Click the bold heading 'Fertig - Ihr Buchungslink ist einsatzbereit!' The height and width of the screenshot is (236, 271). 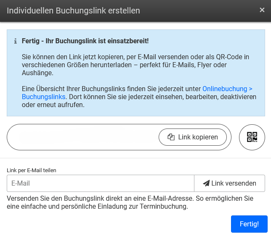point(85,41)
